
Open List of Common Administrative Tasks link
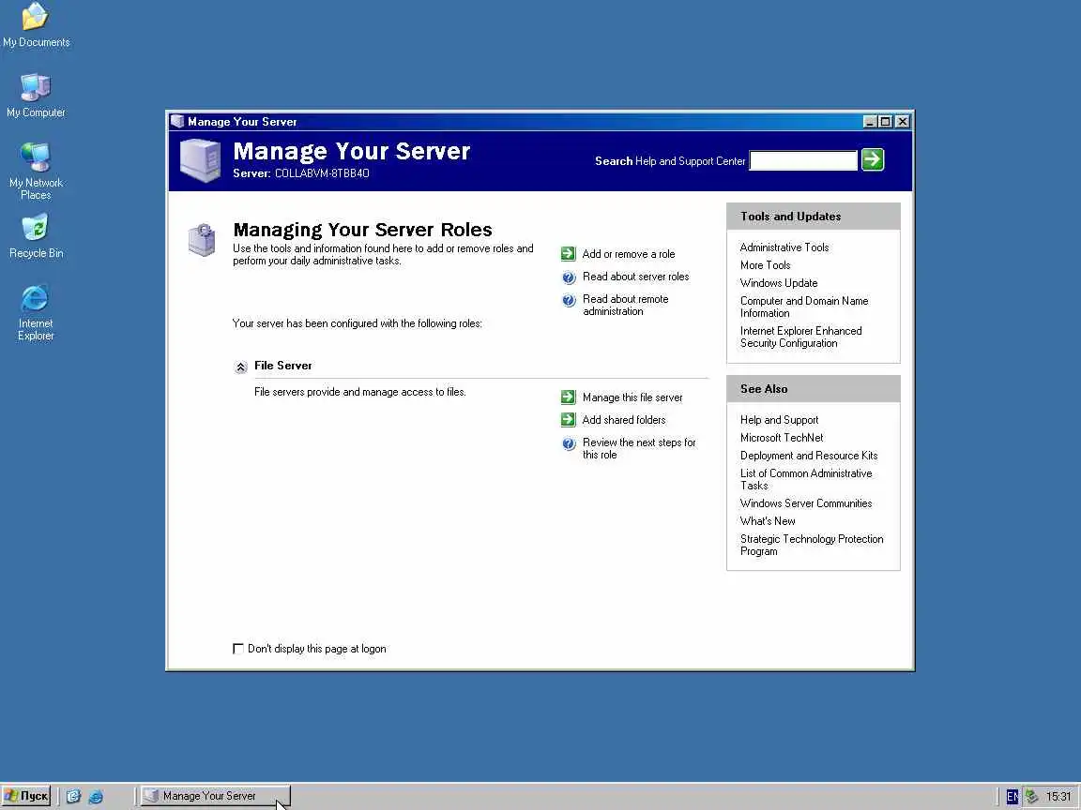tap(806, 479)
